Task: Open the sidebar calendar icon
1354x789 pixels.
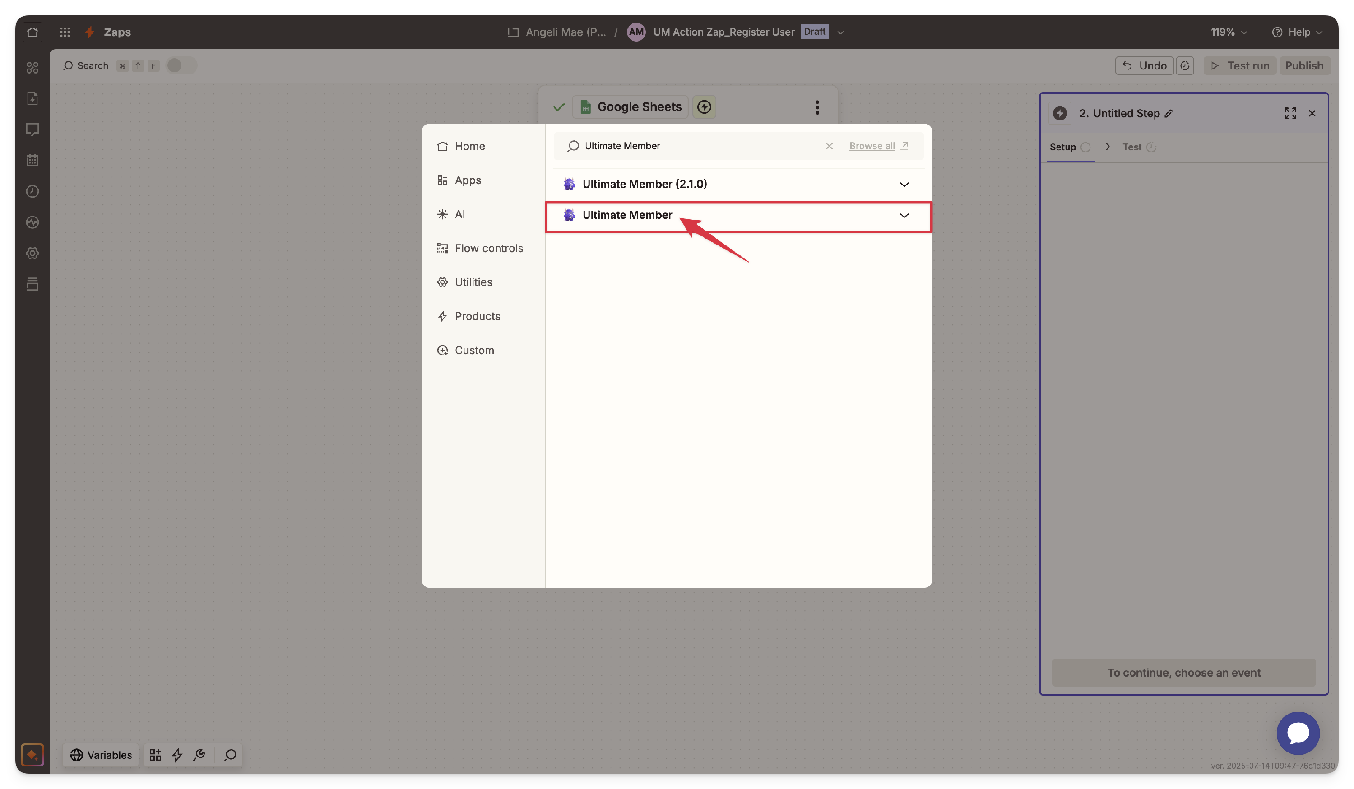Action: (x=32, y=160)
